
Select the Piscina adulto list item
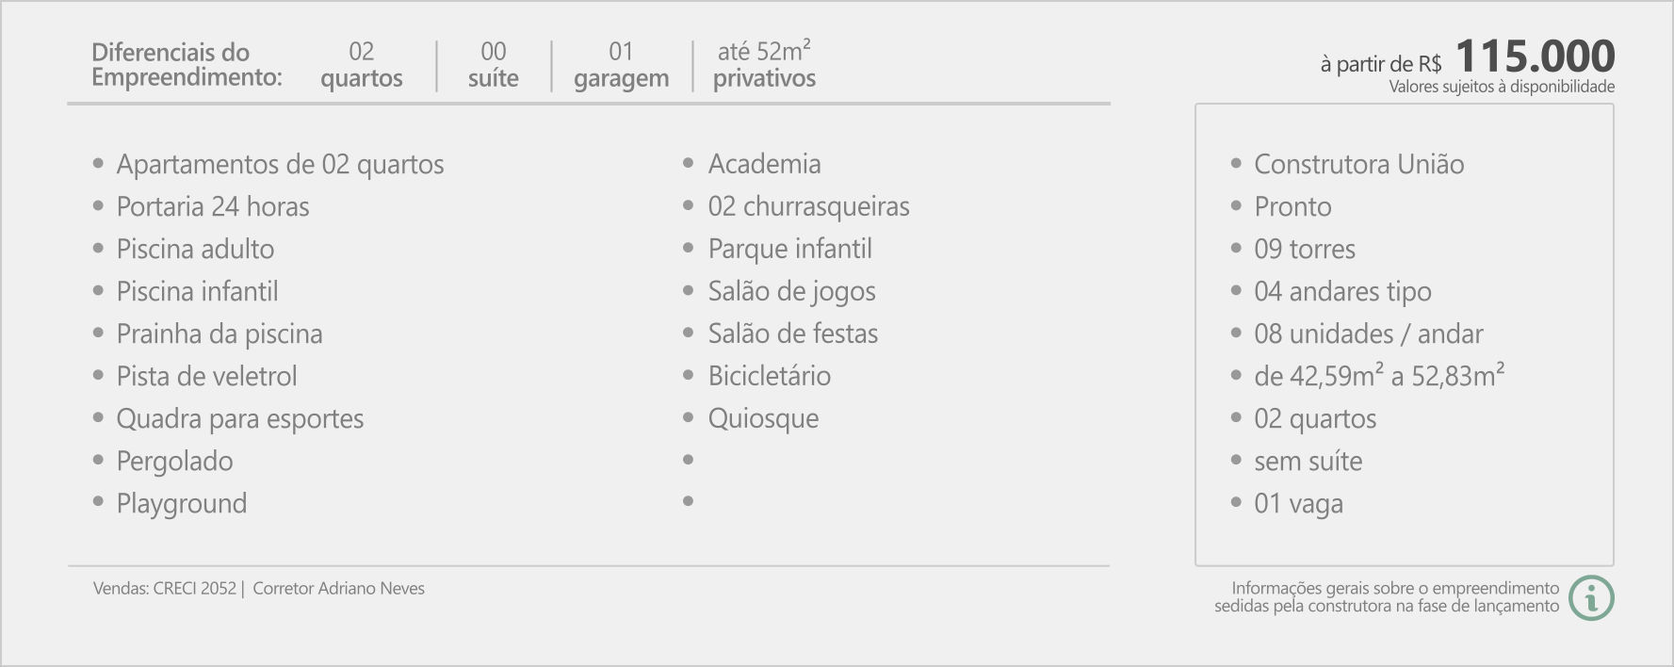(195, 249)
